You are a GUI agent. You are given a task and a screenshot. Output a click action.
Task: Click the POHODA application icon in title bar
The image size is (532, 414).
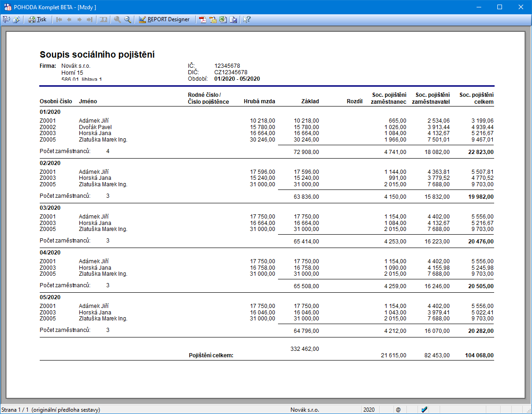tap(7, 7)
